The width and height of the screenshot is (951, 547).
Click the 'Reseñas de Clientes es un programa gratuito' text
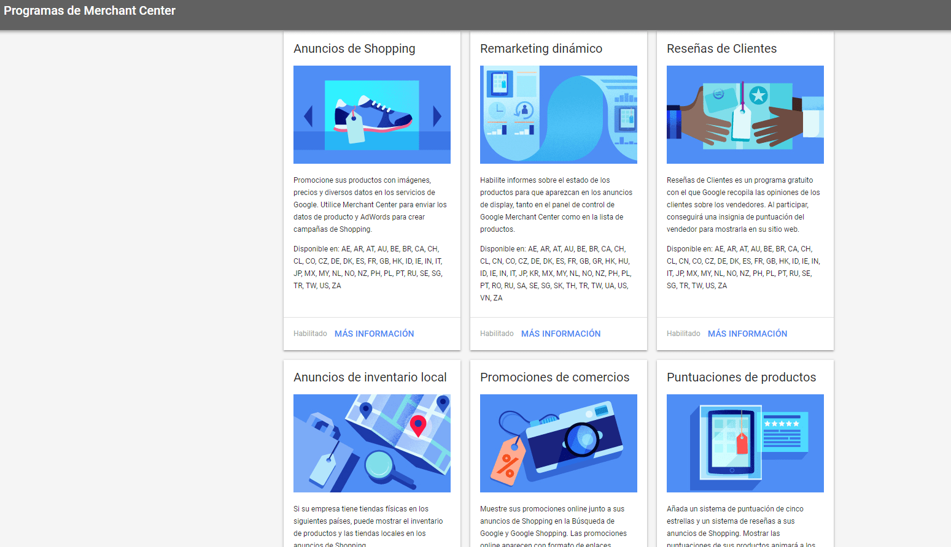743,205
